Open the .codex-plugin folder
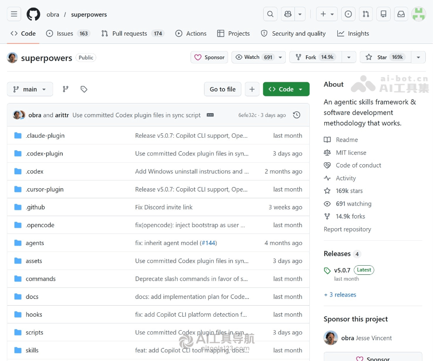The height and width of the screenshot is (361, 433). tap(44, 154)
